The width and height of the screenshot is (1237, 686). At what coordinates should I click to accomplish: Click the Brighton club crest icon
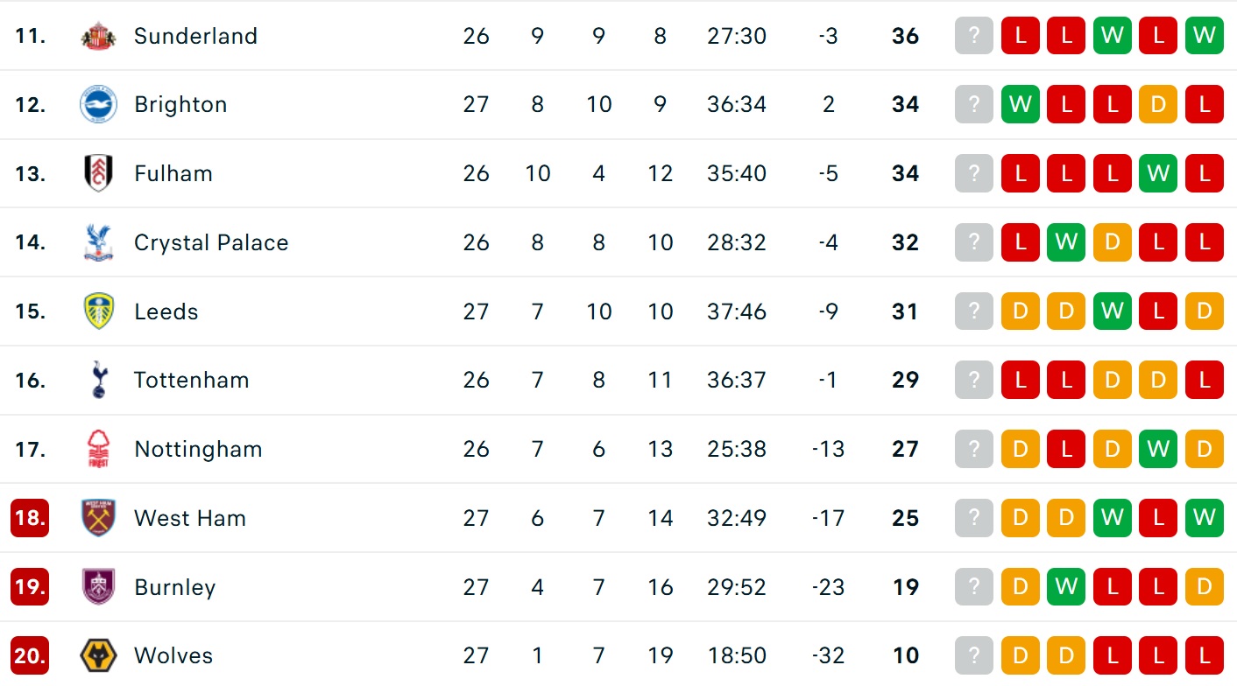pyautogui.click(x=98, y=105)
